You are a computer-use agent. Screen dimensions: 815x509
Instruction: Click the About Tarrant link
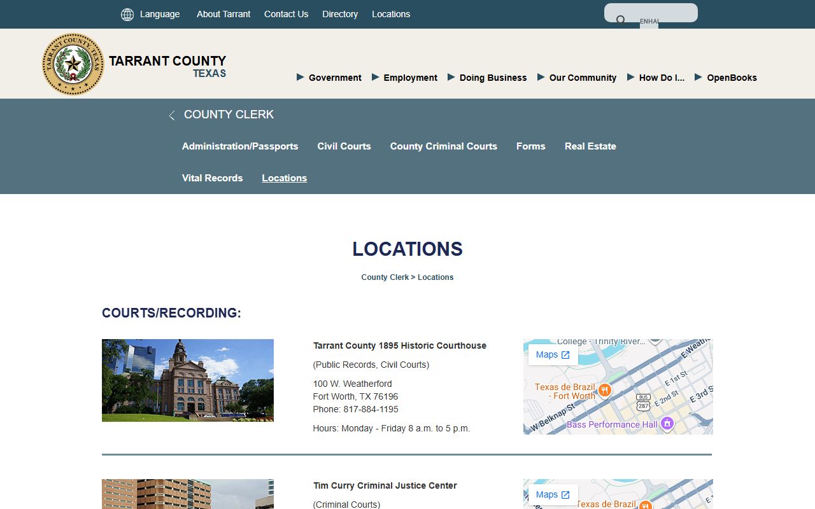tap(223, 14)
